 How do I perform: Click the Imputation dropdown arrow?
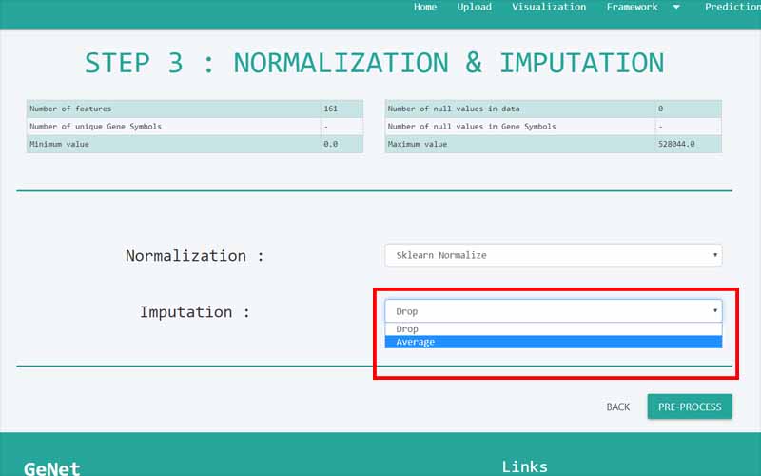[x=714, y=311]
